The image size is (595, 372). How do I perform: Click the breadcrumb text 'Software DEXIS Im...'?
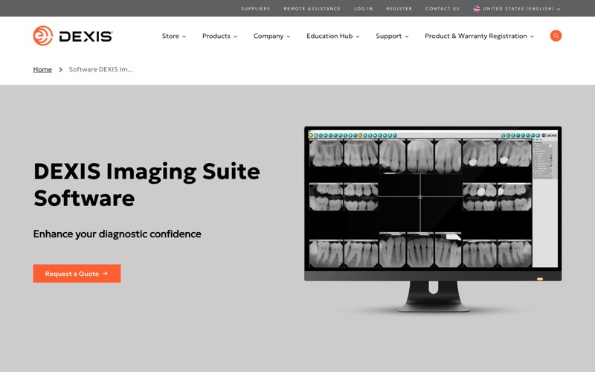coord(100,69)
